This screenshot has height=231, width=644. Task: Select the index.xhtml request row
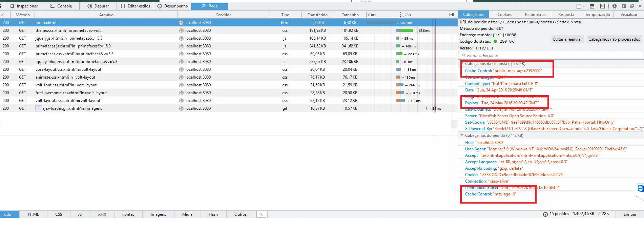[x=229, y=23]
